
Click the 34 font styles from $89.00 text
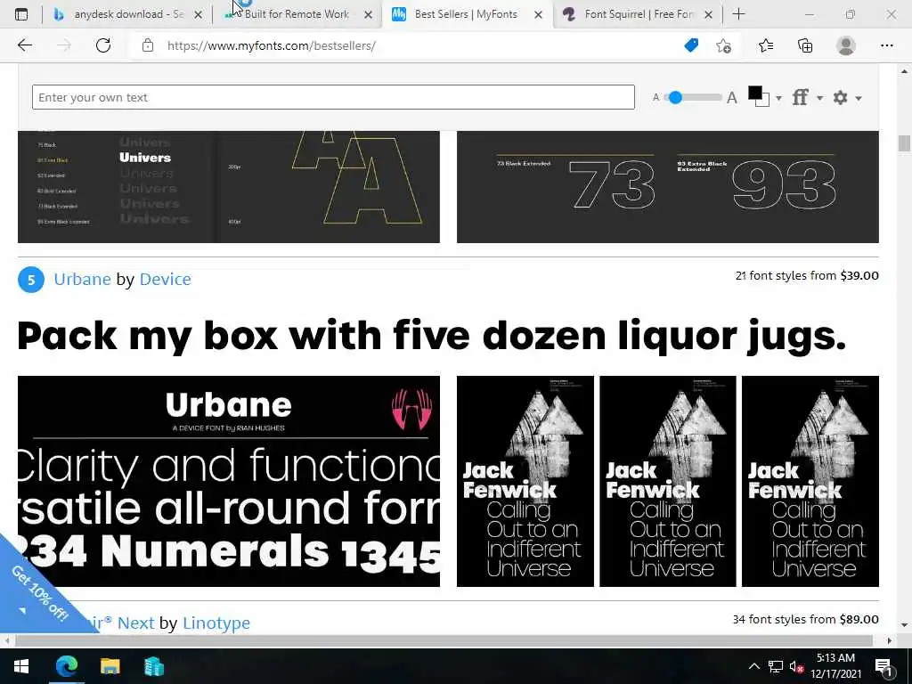[805, 619]
